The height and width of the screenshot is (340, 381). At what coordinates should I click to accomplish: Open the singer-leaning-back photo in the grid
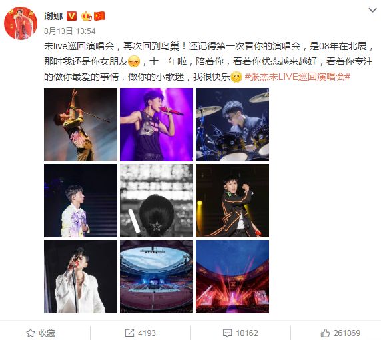[x=81, y=125]
